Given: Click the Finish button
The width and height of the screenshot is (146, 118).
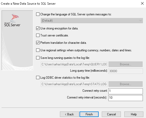Looking at the screenshot, I should pos(89,114).
